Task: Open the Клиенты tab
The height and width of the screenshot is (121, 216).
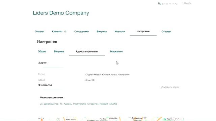Action: 57,31
